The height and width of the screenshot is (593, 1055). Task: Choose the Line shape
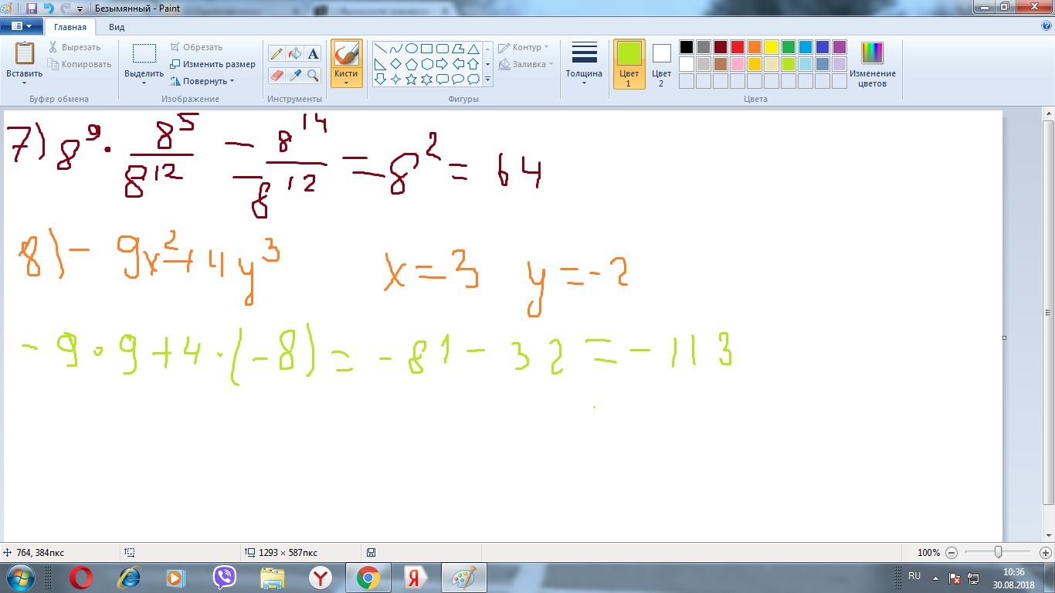click(381, 48)
